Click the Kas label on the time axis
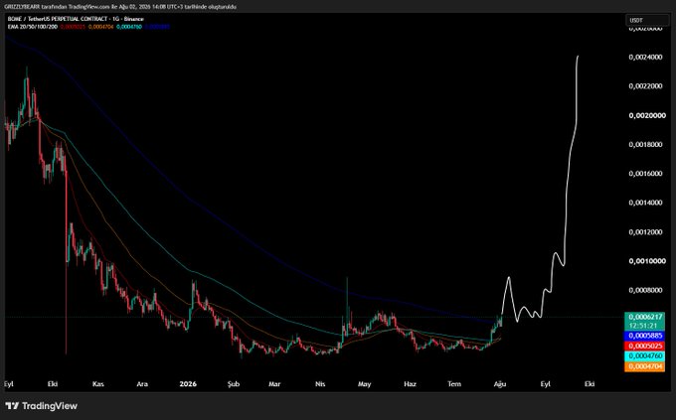The width and height of the screenshot is (676, 420). pyautogui.click(x=97, y=384)
